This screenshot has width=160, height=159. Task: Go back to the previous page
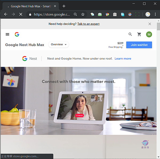tap(6, 14)
